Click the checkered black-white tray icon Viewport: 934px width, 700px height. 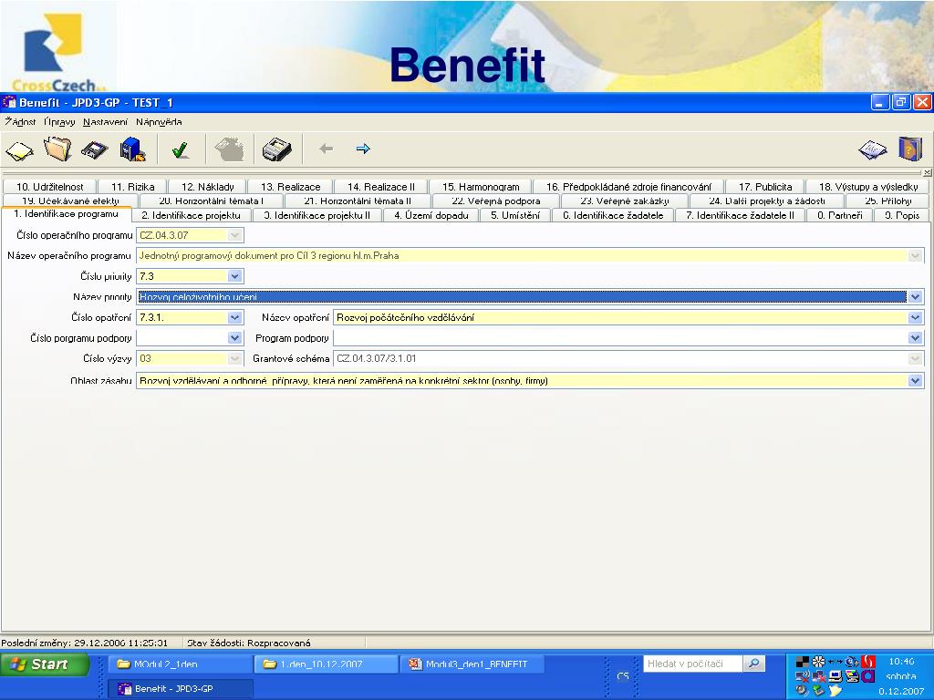(x=803, y=662)
